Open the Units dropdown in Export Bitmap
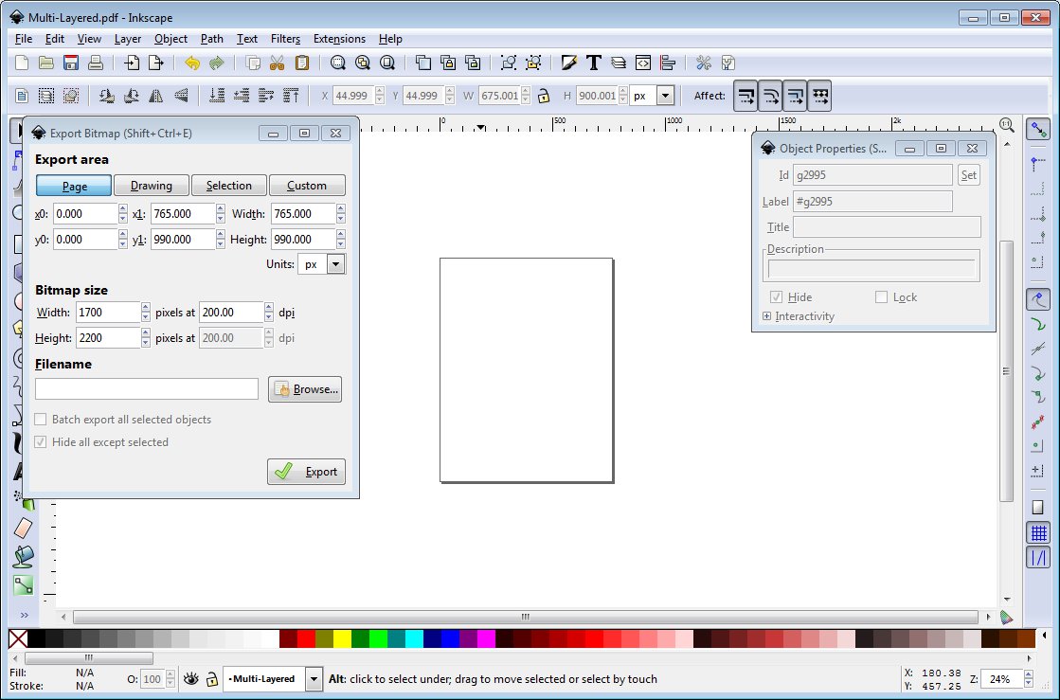This screenshot has height=700, width=1060. coord(335,265)
